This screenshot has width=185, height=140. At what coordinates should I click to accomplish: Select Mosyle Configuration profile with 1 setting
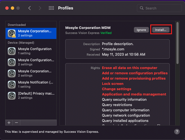[31, 51]
